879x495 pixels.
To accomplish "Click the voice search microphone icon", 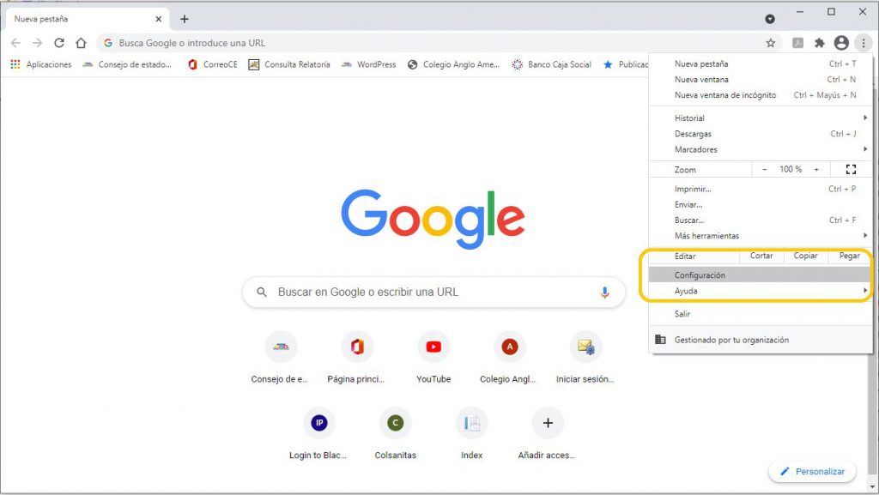I will click(x=604, y=293).
